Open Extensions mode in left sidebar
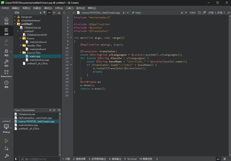Viewport: 231px width, 161px height. pyautogui.click(x=6, y=73)
